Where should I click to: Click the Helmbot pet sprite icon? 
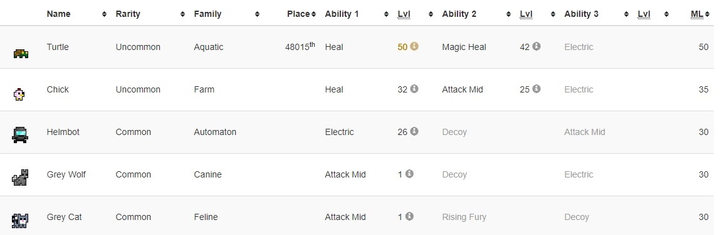(x=20, y=135)
